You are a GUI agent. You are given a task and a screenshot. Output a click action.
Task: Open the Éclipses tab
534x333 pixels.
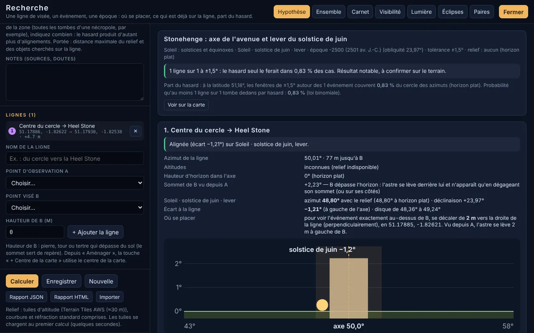(453, 12)
